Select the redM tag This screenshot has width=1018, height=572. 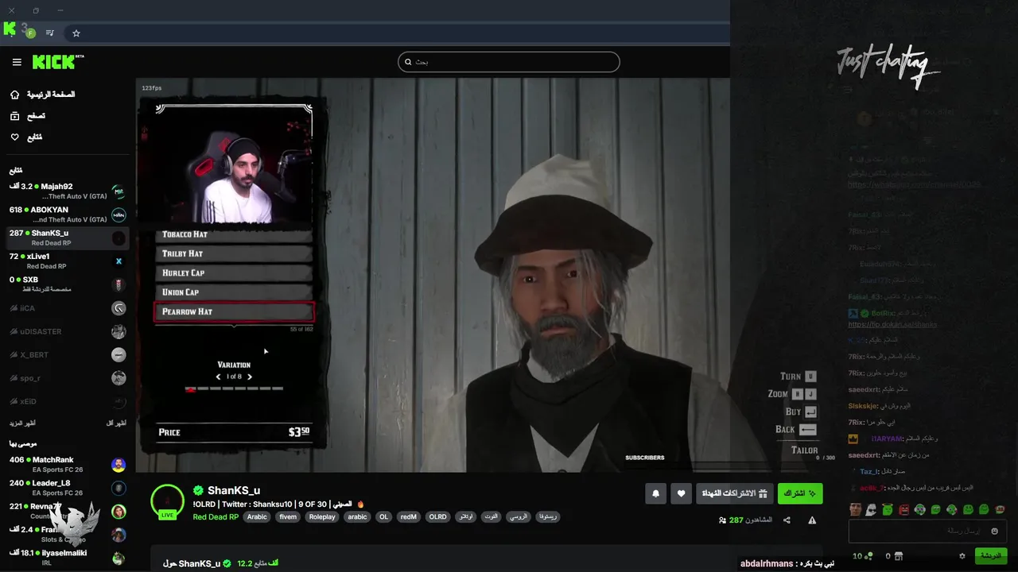(409, 516)
